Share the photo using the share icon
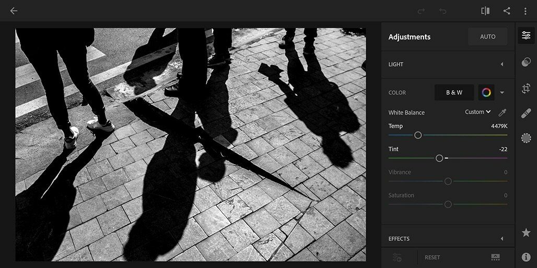 pos(506,11)
